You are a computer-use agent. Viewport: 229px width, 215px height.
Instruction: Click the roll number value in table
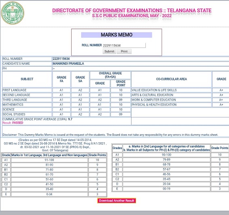[x=61, y=59]
